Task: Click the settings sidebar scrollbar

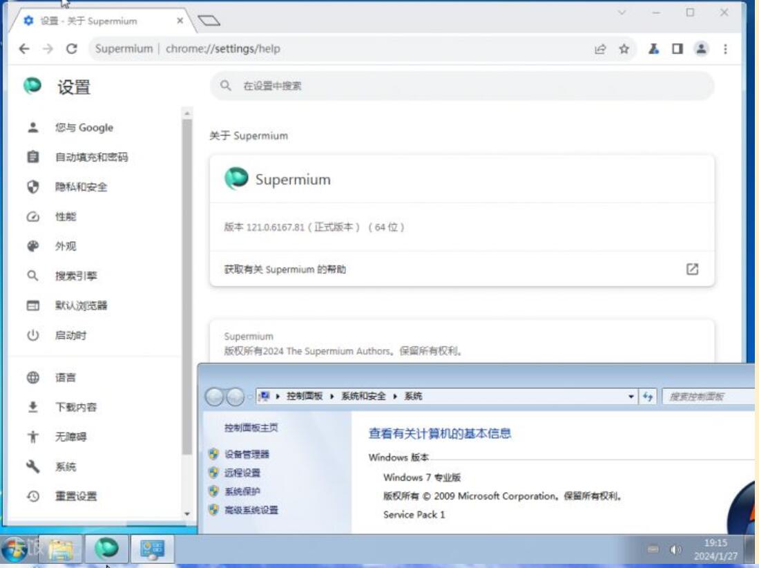Action: click(x=186, y=276)
